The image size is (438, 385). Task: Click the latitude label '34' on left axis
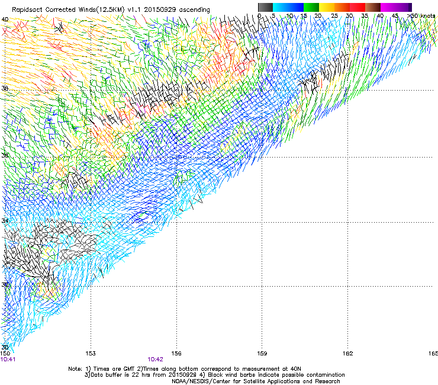tap(5, 220)
